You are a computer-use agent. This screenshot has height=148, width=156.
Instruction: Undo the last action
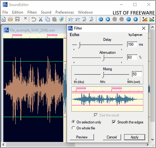tap(34, 19)
